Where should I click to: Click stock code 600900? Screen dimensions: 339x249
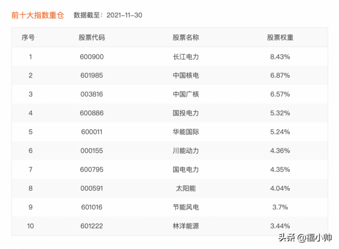click(92, 57)
